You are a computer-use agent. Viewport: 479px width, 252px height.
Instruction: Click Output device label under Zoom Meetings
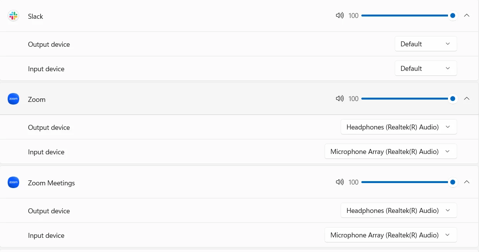49,211
